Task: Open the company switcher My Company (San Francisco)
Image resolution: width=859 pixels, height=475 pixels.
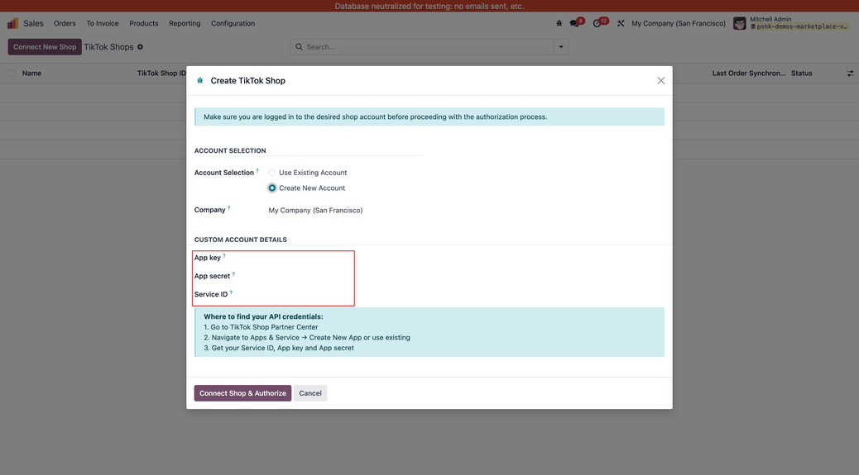Action: [679, 23]
